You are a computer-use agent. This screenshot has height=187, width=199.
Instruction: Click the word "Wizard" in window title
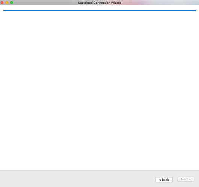(x=116, y=3)
